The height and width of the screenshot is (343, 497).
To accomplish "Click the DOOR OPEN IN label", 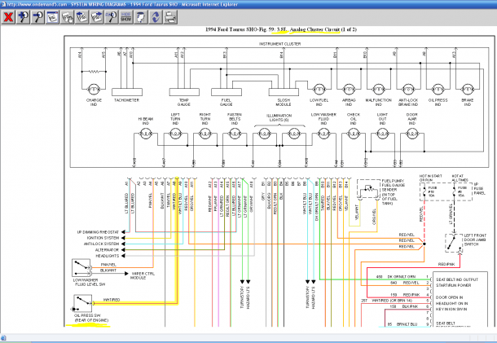I will point(450,297).
